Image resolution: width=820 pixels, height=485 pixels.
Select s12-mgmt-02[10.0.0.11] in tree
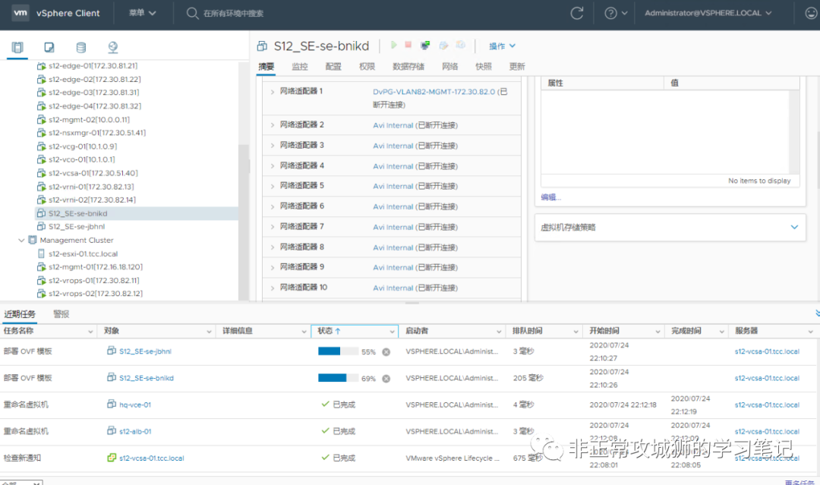point(89,119)
